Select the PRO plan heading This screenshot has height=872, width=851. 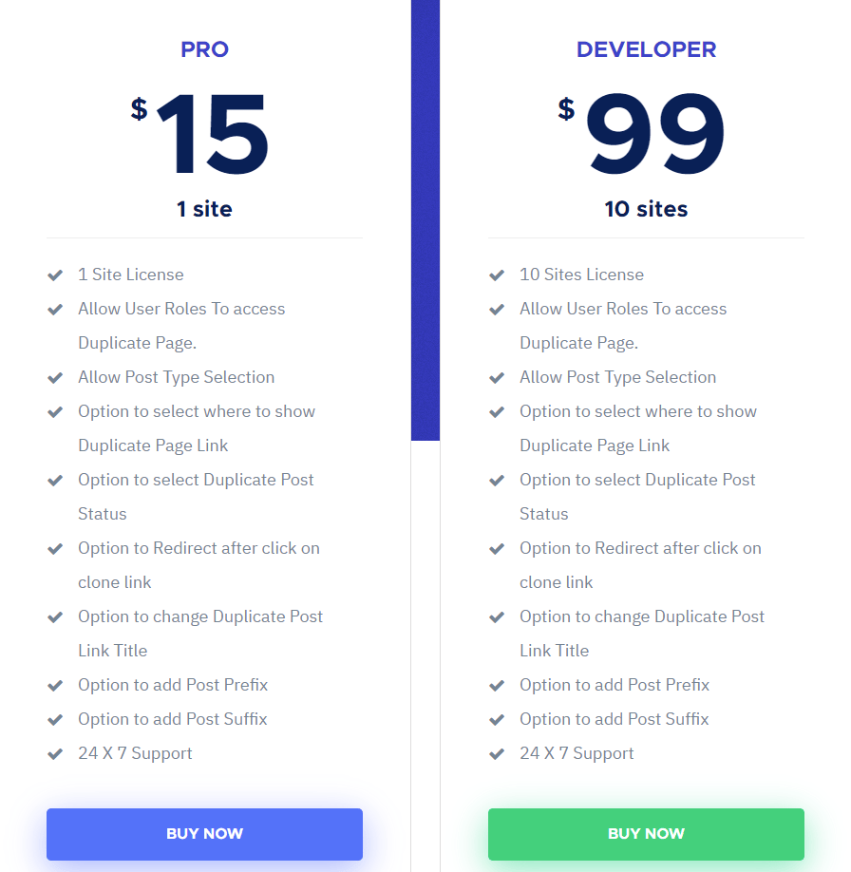click(204, 49)
